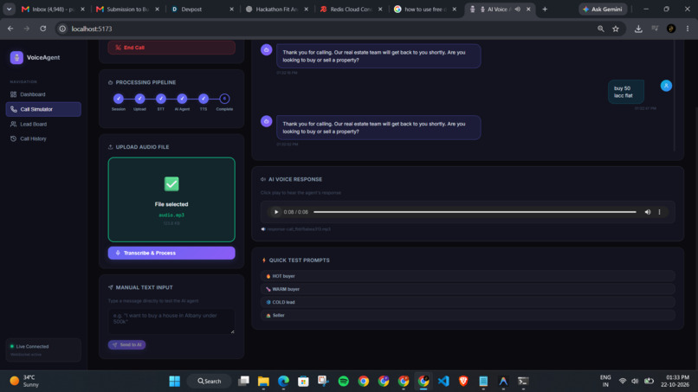Click the buy 50 lacc flat message
Image resolution: width=698 pixels, height=392 pixels.
coord(626,92)
